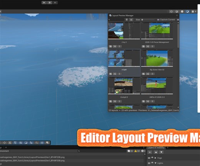Click first action icon under Big Scene View 02
Viewport: 200px width, 166px height.
click(x=143, y=74)
